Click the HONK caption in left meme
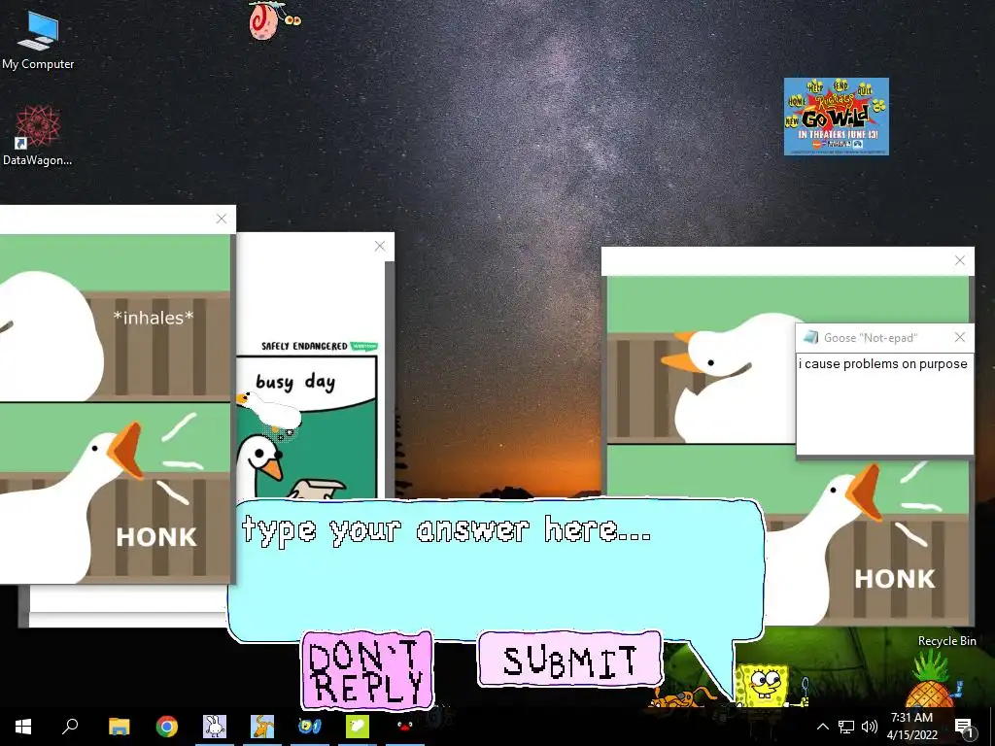 [x=156, y=537]
